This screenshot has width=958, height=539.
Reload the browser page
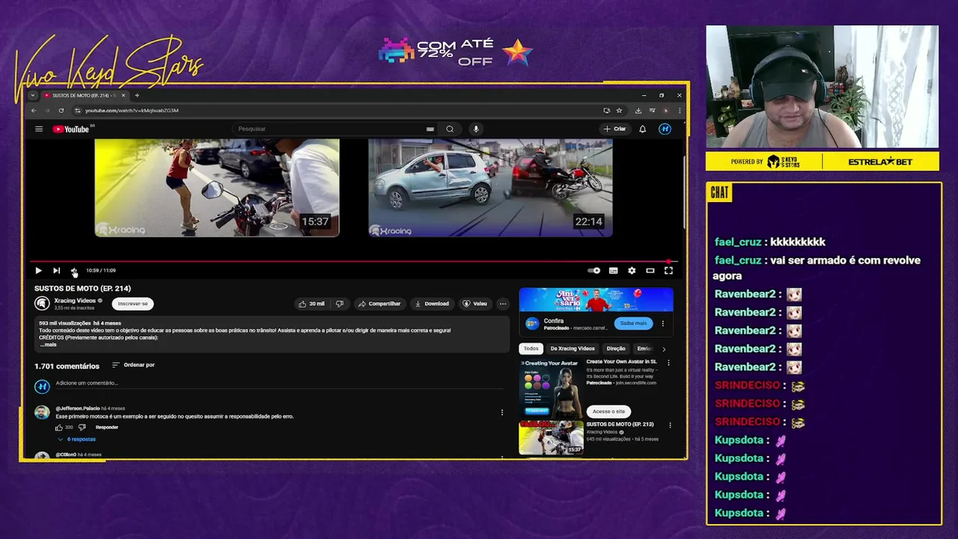coord(61,110)
